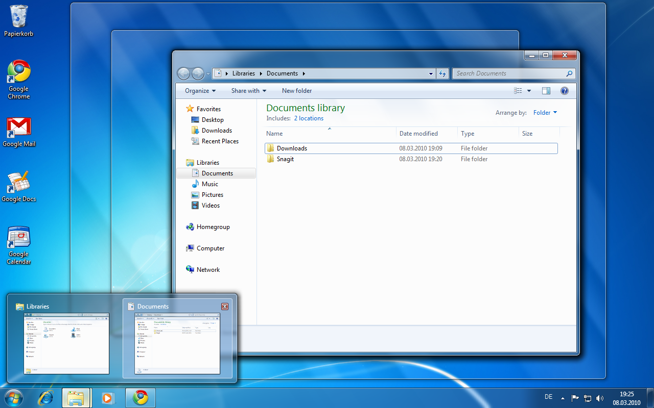
Task: Open Help with the question mark icon
Action: 565,90
